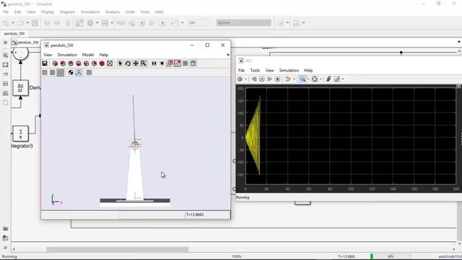Select the pendulo_SW model tab

click(x=14, y=34)
